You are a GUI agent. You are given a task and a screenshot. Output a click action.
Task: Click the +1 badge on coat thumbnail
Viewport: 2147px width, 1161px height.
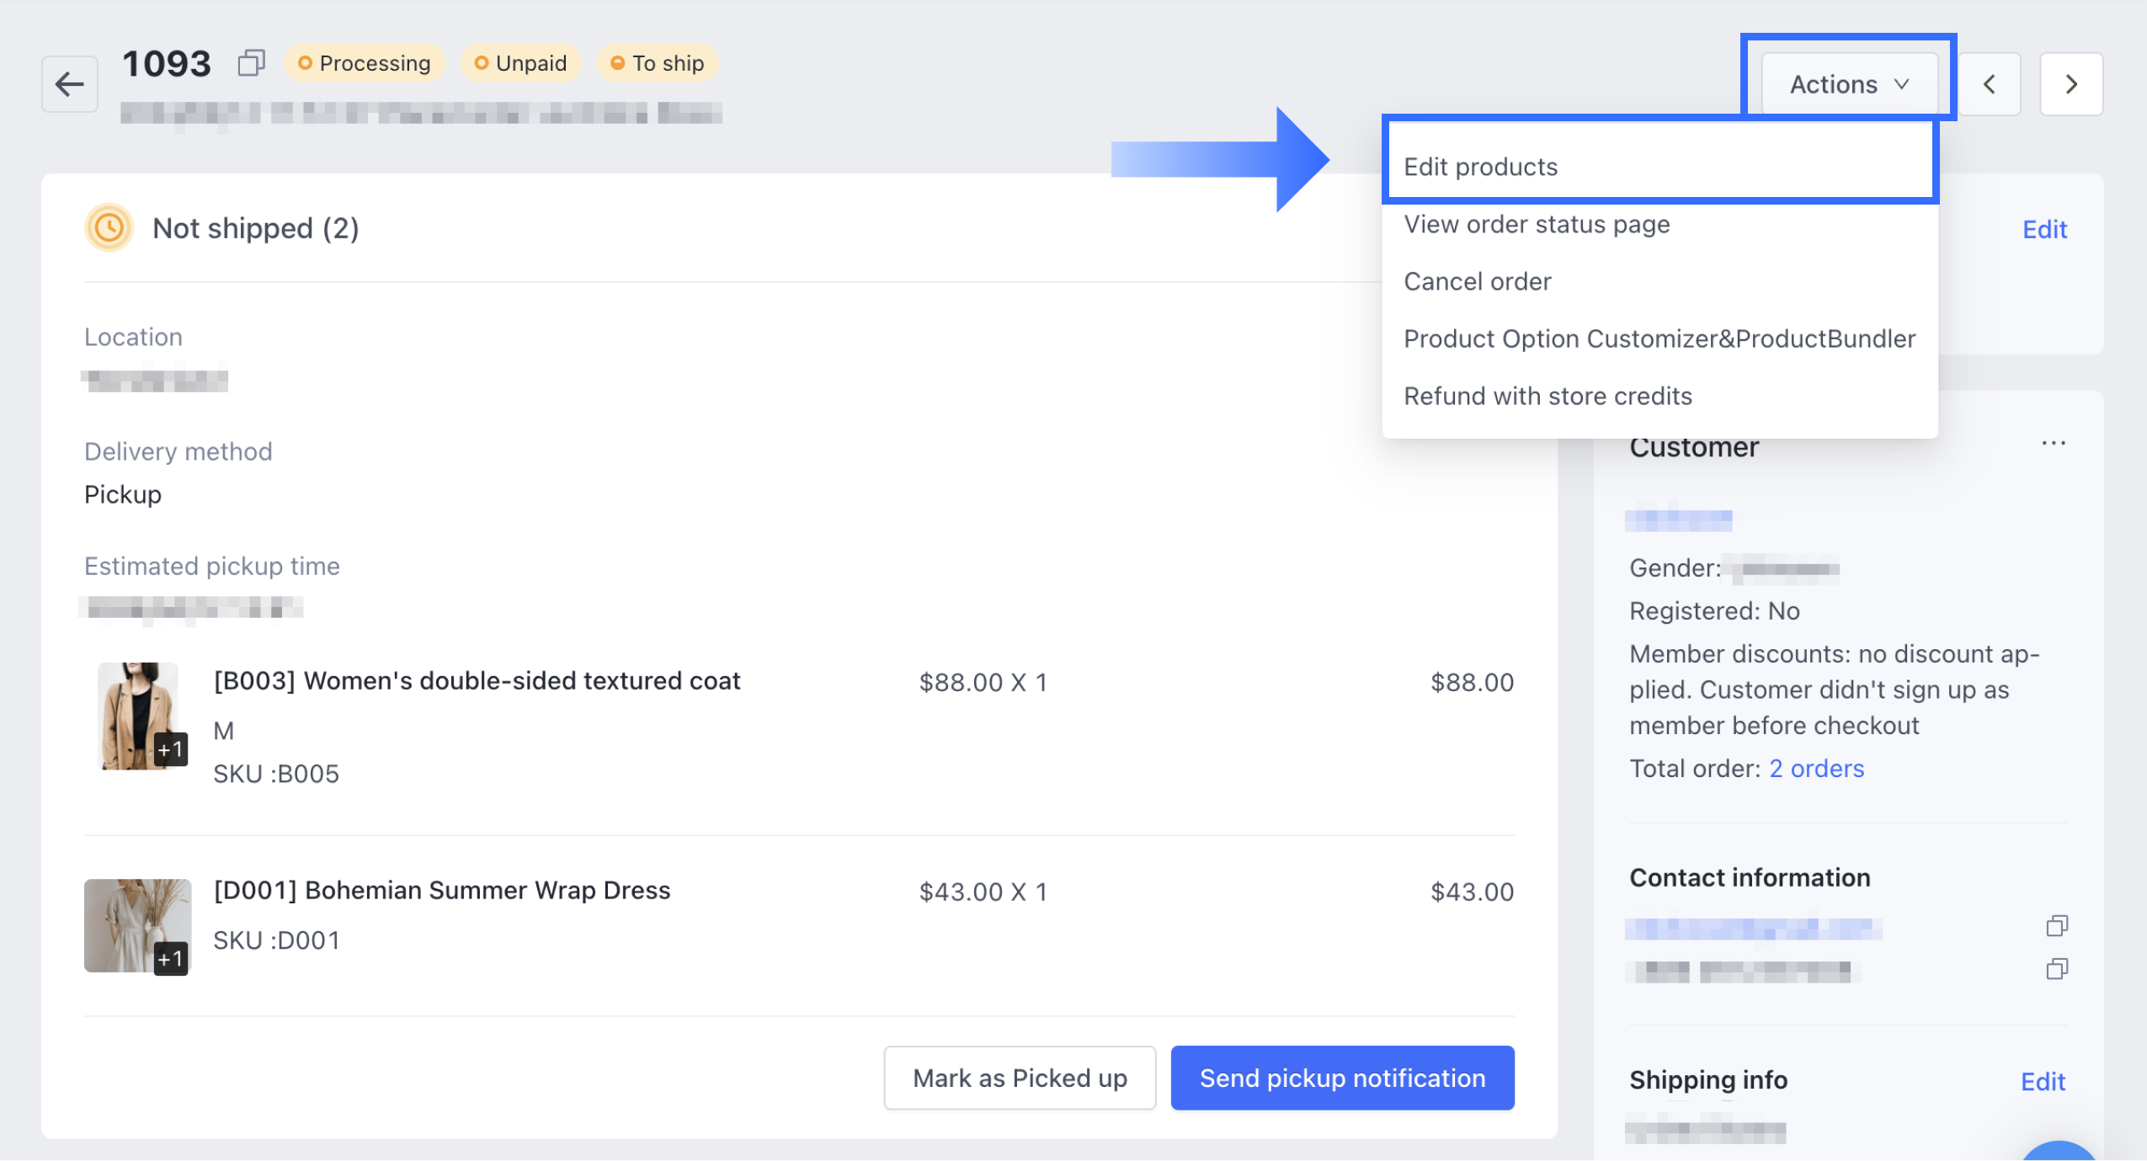(x=170, y=749)
